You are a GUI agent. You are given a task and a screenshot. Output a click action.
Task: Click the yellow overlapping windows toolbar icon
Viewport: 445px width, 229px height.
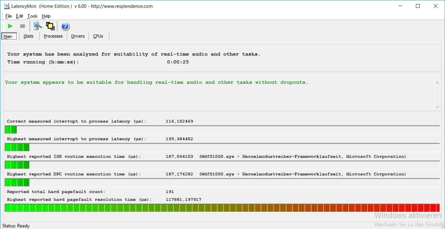[x=50, y=26]
